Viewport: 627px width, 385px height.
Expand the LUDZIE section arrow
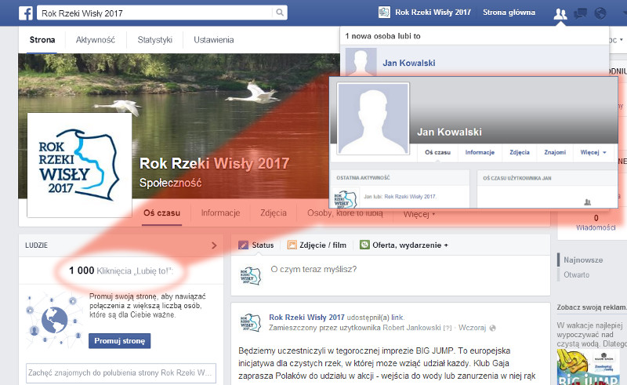tap(214, 245)
